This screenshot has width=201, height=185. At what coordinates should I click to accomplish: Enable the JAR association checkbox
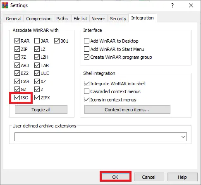pyautogui.click(x=37, y=41)
